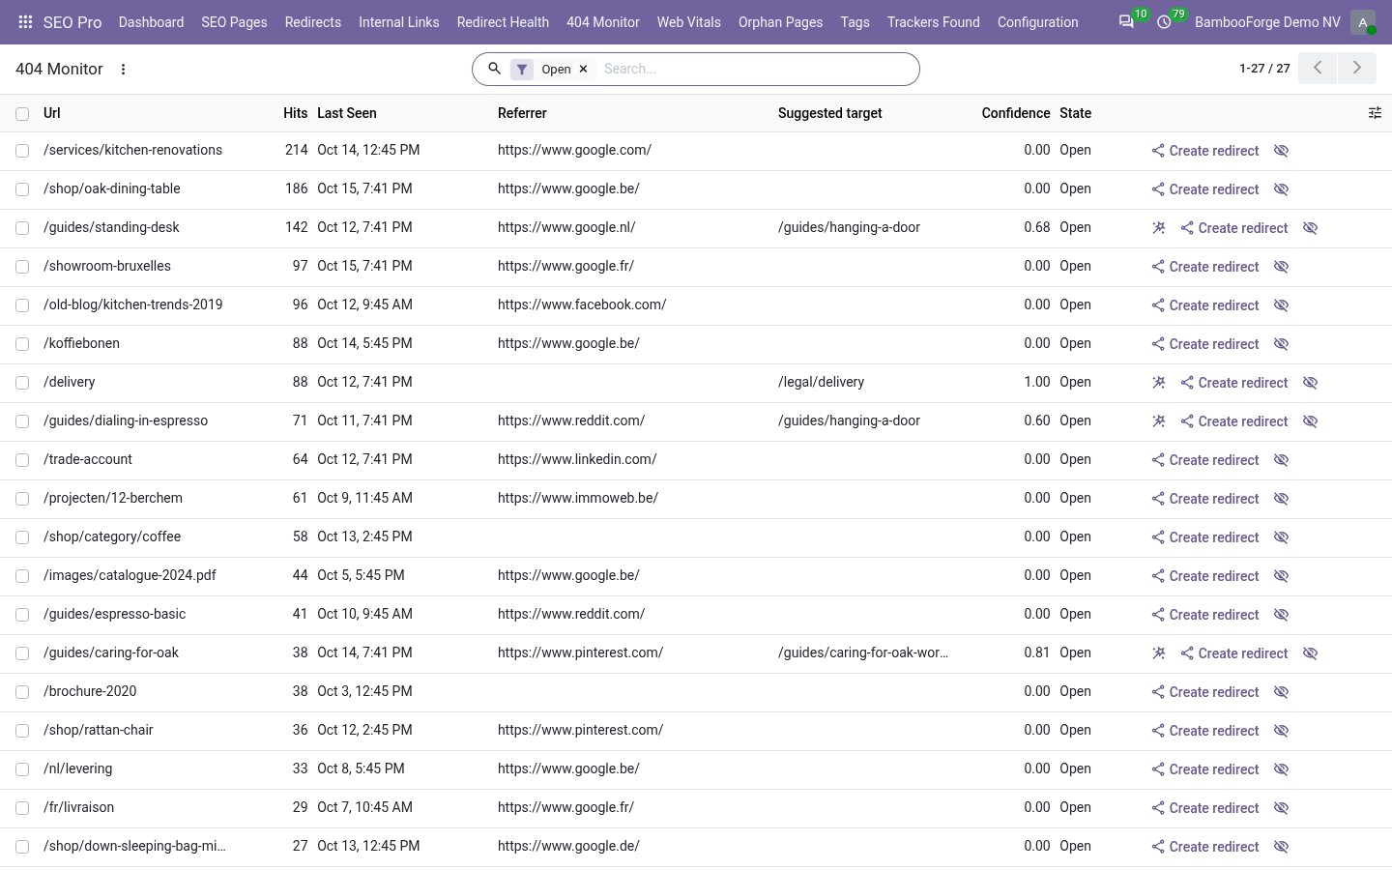1392x870 pixels.
Task: Ignore the /shop/oak-dining-table entry
Action: point(1281,189)
